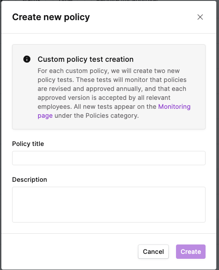219x270 pixels.
Task: Click the purple Create button
Action: (x=191, y=252)
